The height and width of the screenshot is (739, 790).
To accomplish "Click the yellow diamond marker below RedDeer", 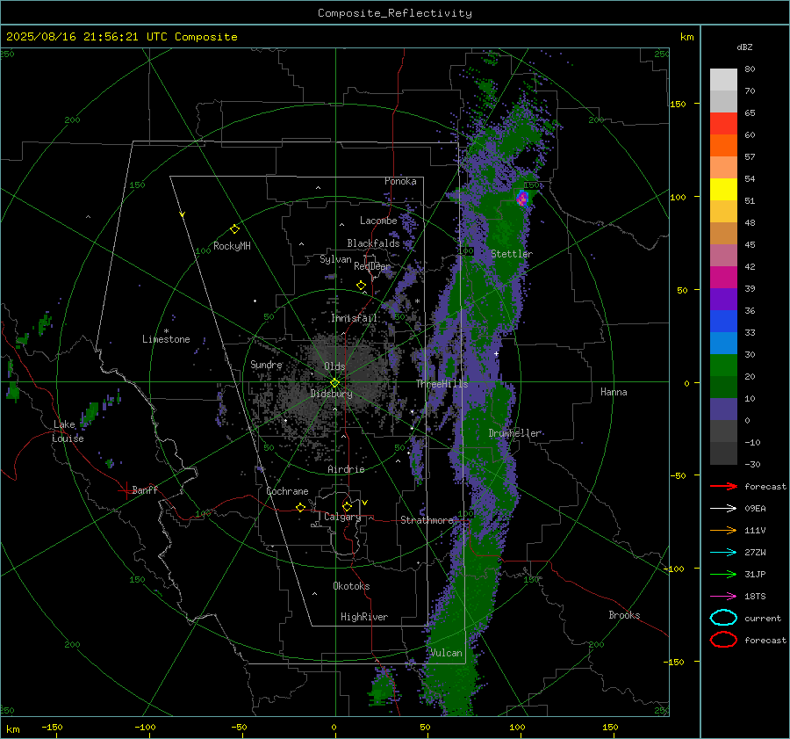I will pos(361,286).
